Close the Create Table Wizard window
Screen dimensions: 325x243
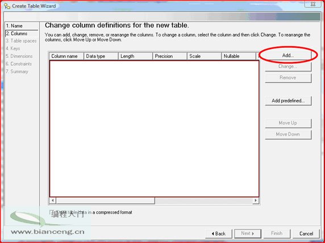point(313,4)
